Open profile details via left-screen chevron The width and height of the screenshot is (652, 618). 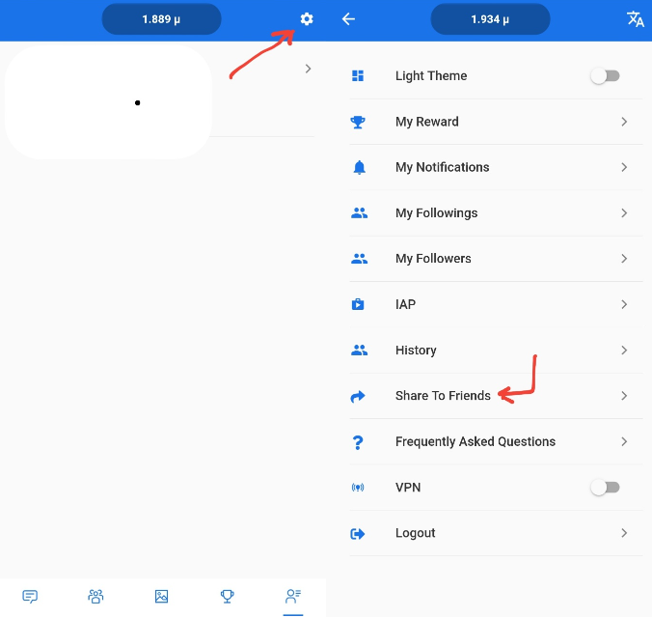click(x=308, y=69)
